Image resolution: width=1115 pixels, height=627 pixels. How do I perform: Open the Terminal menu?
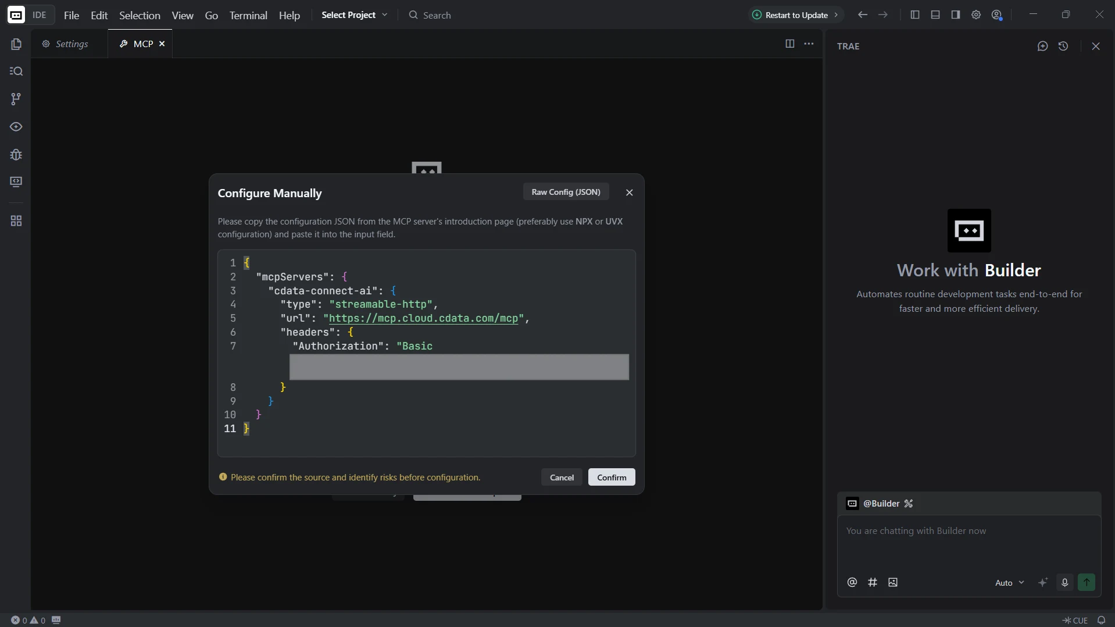tap(248, 16)
